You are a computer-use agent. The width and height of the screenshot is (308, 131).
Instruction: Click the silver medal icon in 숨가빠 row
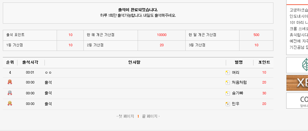coord(10,93)
